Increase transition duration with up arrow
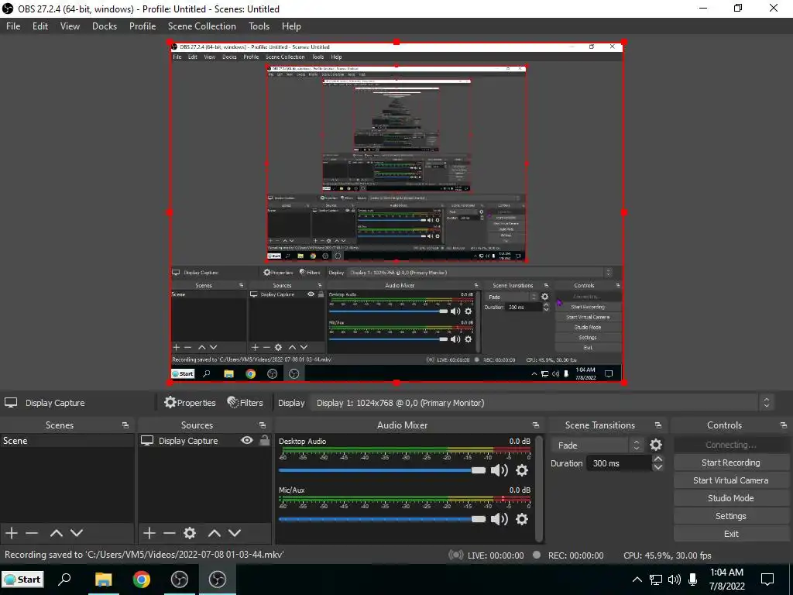Viewport: 793px width, 595px height. point(657,459)
